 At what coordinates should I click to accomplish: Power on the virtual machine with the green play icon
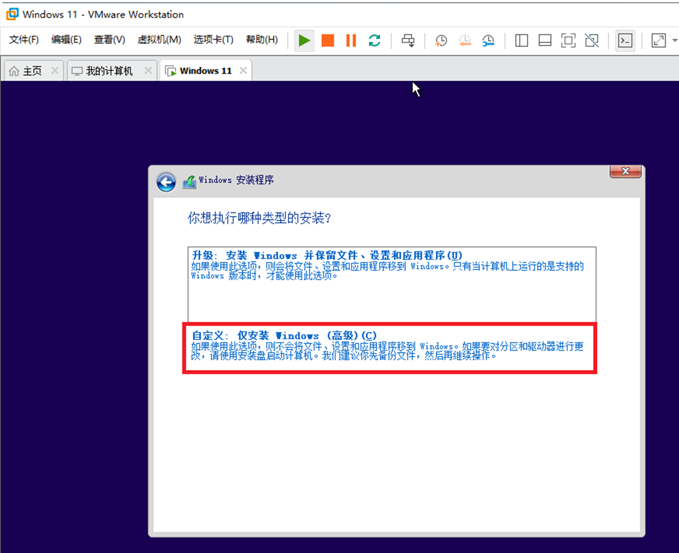[304, 40]
